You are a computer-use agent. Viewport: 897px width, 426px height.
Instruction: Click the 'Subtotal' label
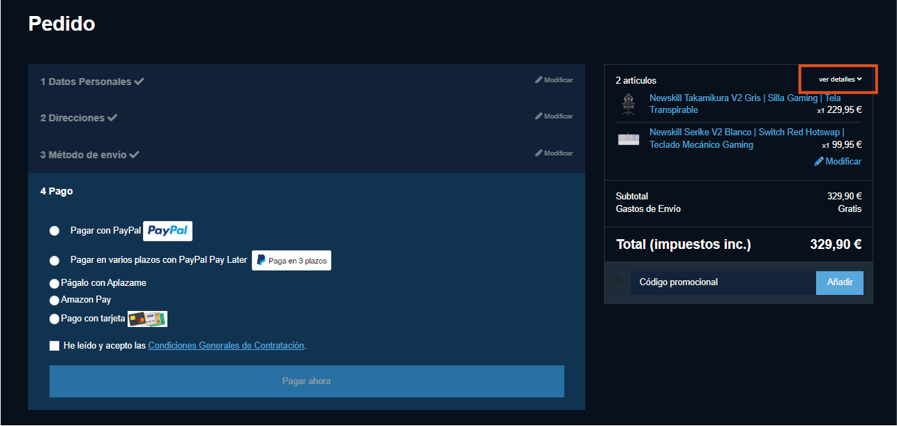[632, 196]
